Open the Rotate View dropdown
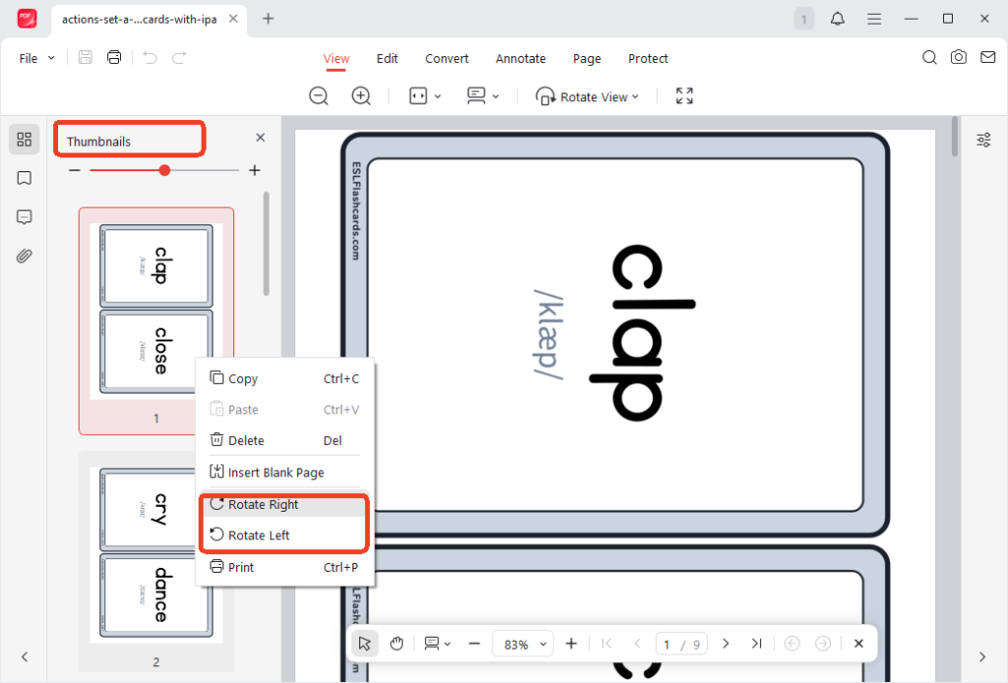1008x683 pixels. [587, 96]
